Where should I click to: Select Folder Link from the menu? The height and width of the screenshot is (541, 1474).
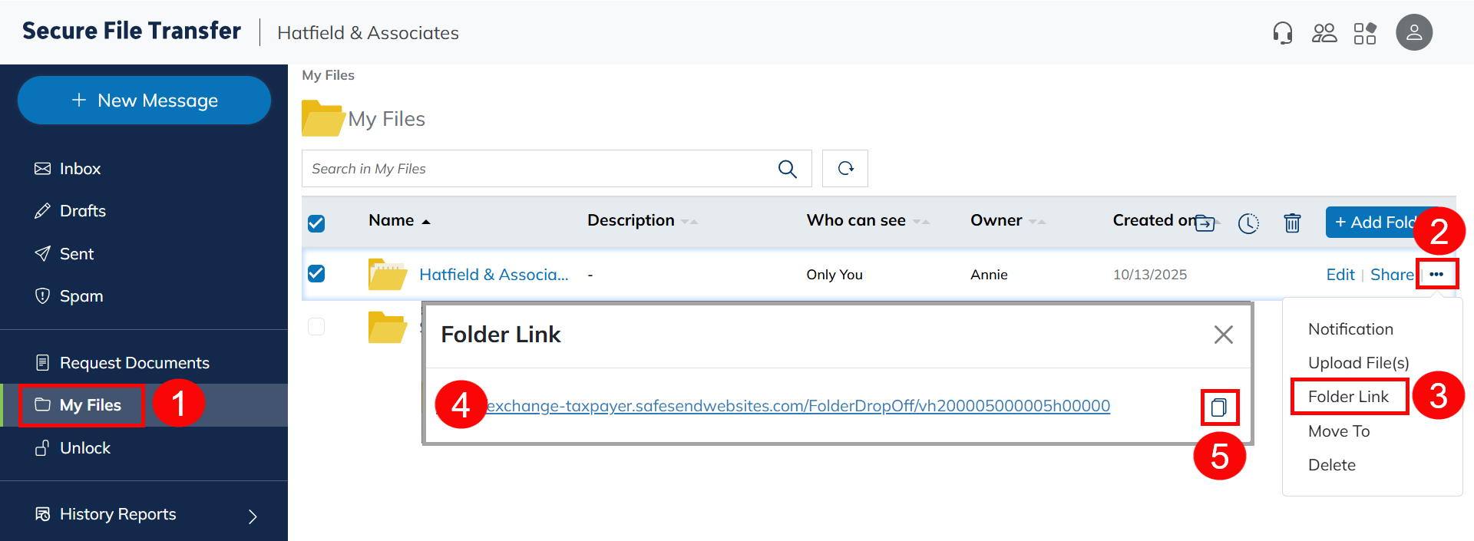tap(1348, 397)
